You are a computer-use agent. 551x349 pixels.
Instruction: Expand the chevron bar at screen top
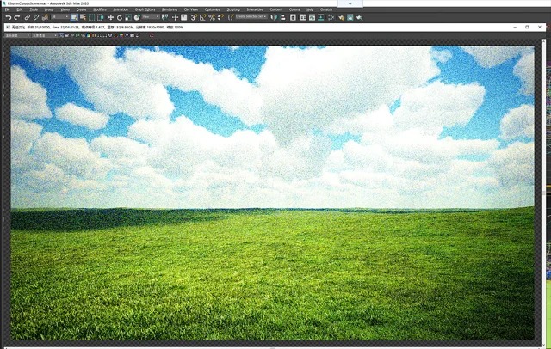[350, 3]
